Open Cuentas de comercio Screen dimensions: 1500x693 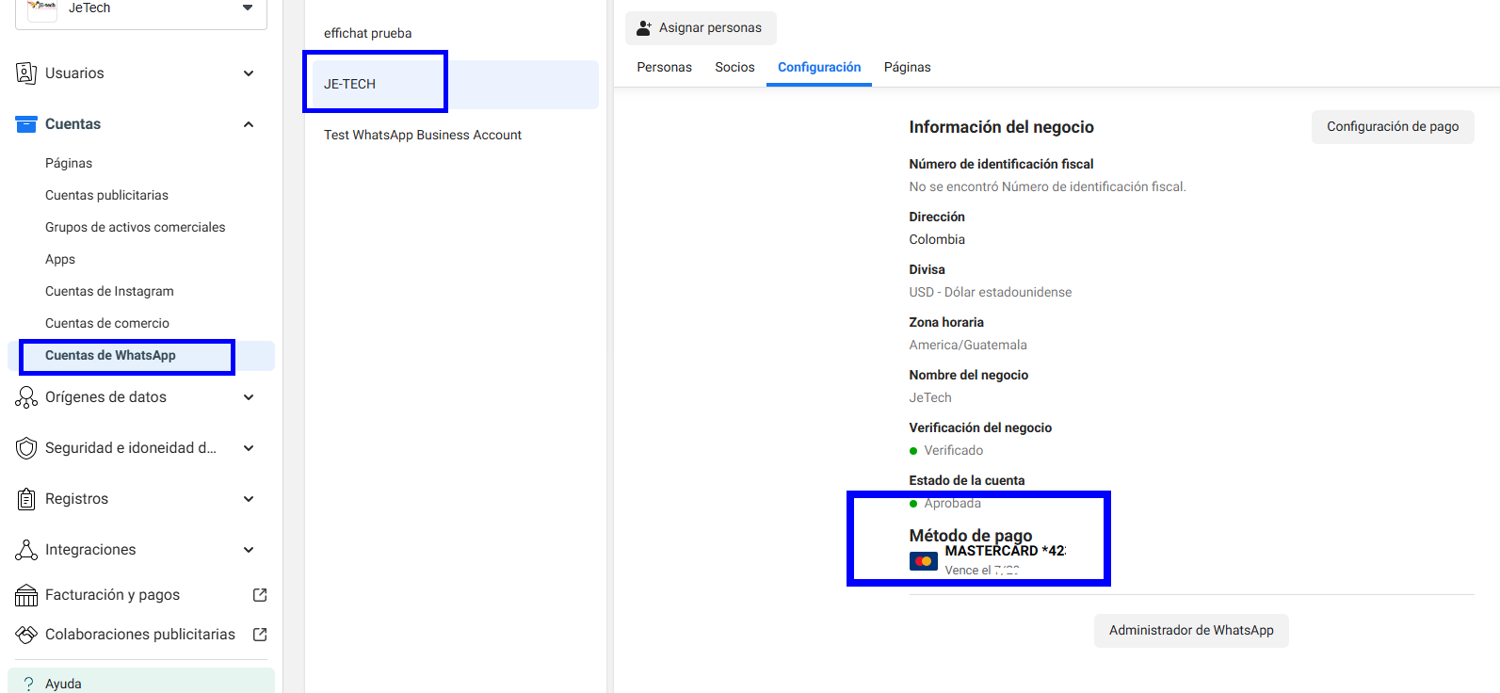(x=107, y=323)
